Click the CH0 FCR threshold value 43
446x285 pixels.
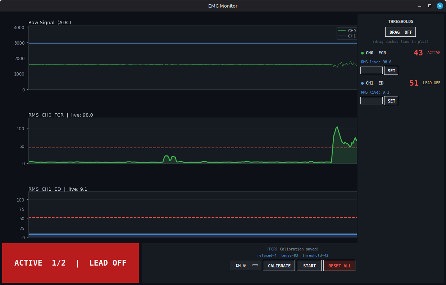(418, 53)
